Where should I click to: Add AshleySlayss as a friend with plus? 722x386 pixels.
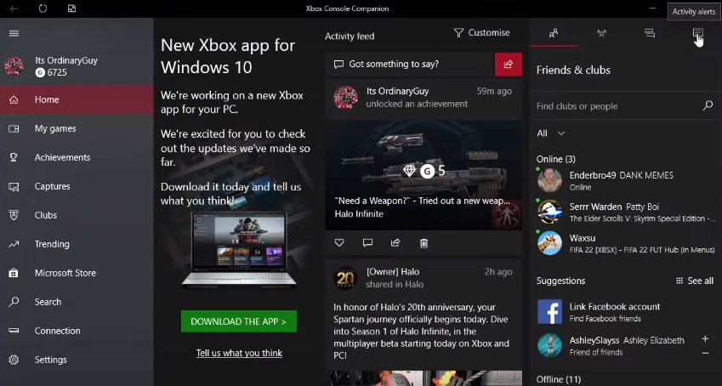(705, 339)
